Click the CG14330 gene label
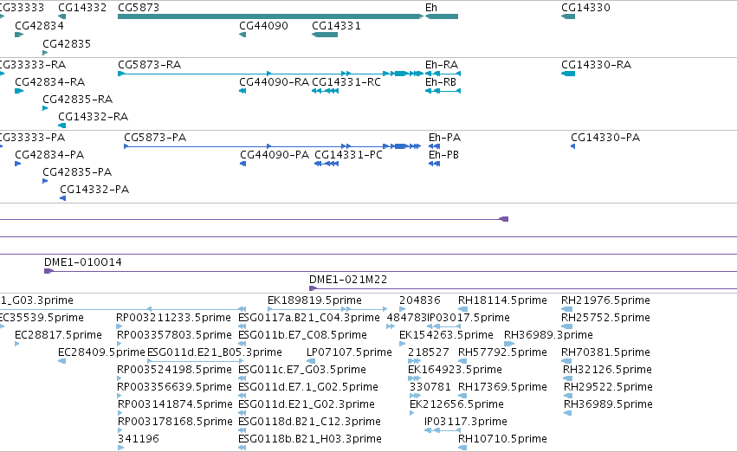 pyautogui.click(x=585, y=8)
